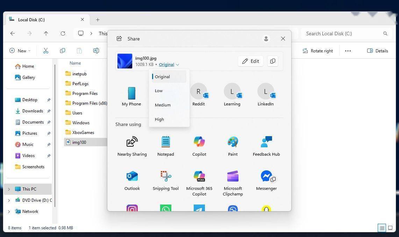399x237 pixels.
Task: Share image via Messenger
Action: [x=266, y=180]
